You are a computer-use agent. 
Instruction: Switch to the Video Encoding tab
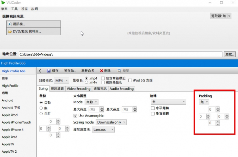coord(78,89)
